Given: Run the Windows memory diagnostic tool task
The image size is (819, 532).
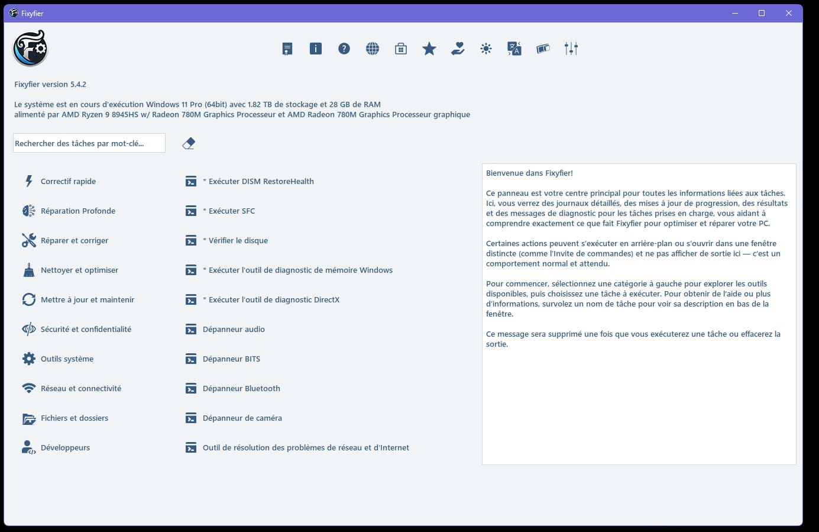Looking at the screenshot, I should click(x=297, y=270).
